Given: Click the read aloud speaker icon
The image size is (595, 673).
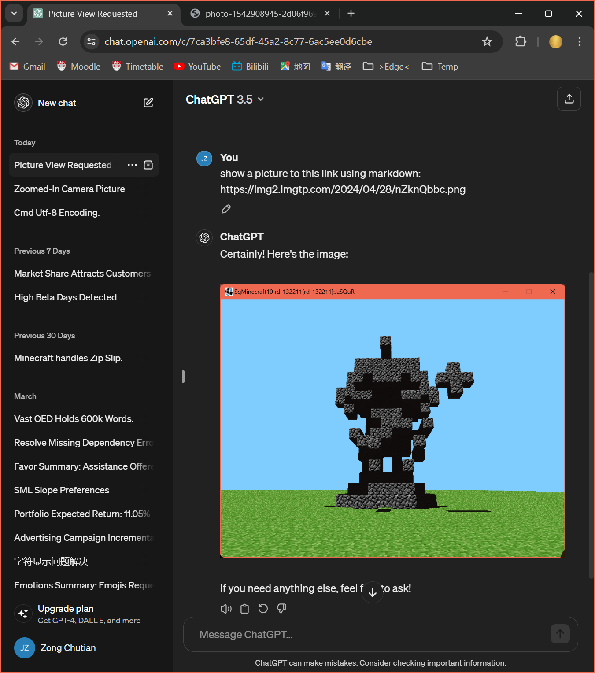Looking at the screenshot, I should (226, 609).
